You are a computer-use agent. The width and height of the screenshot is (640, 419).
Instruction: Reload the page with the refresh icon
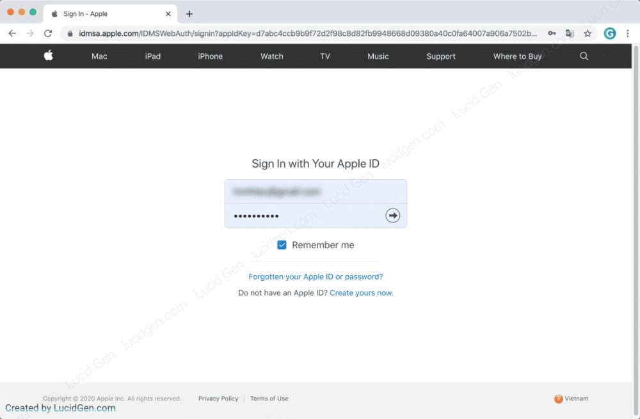(x=48, y=33)
